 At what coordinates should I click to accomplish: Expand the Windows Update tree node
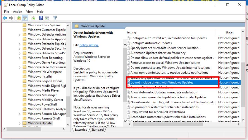click(20, 123)
